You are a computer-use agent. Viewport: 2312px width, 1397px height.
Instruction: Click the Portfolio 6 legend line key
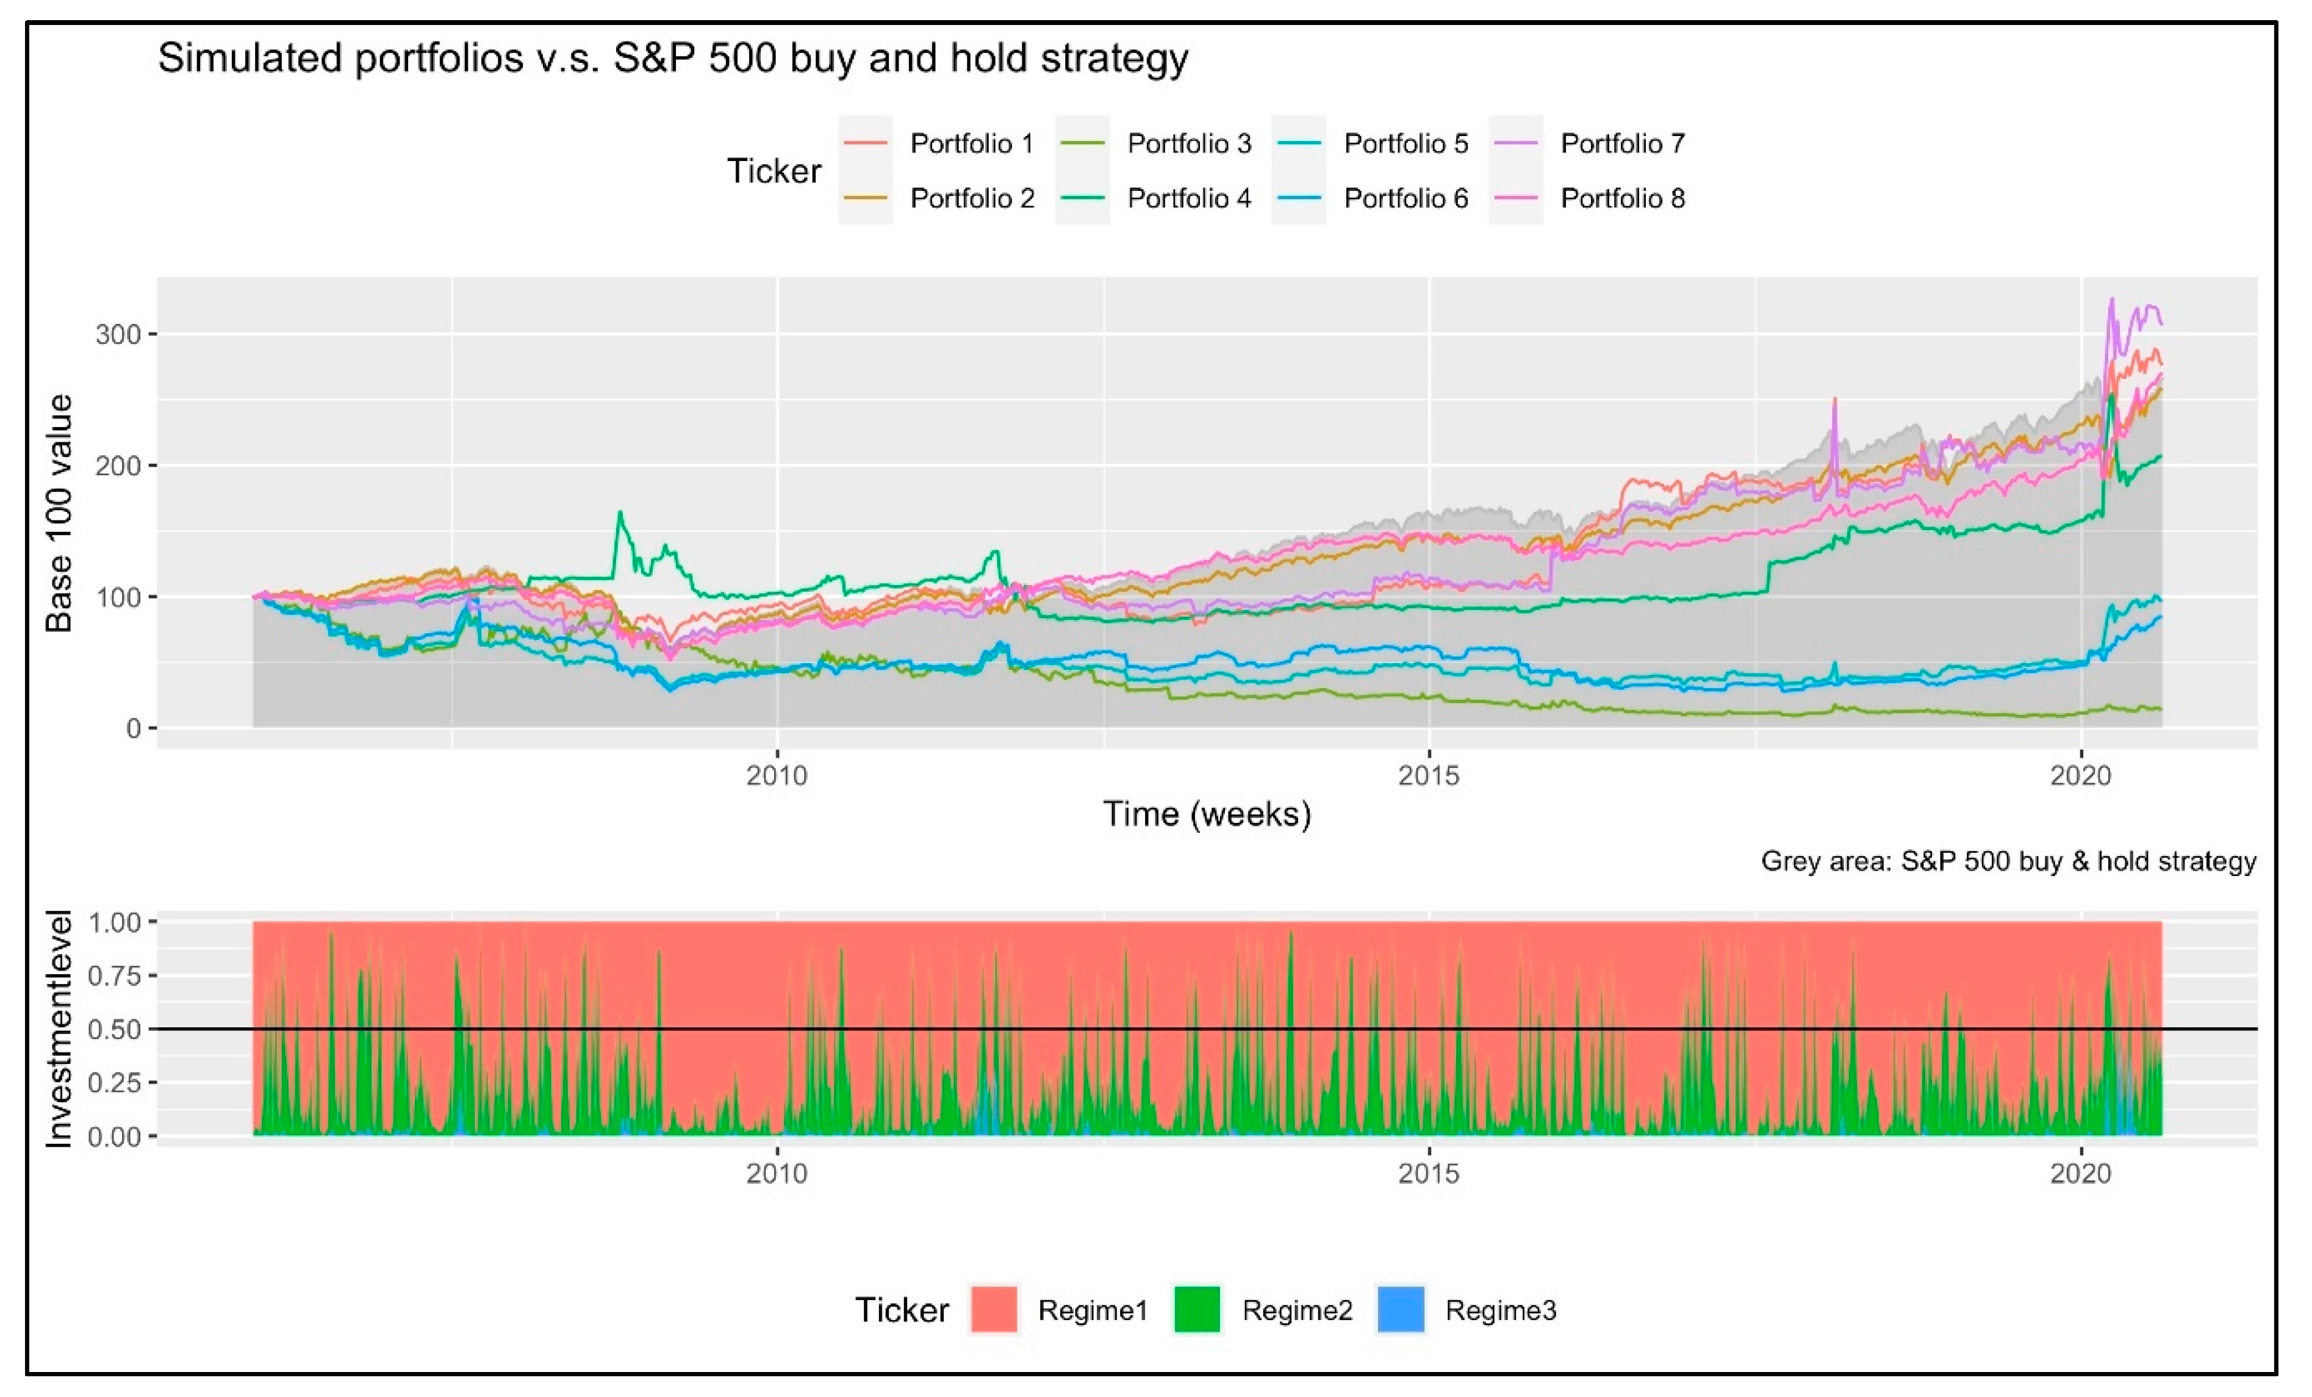[1299, 198]
